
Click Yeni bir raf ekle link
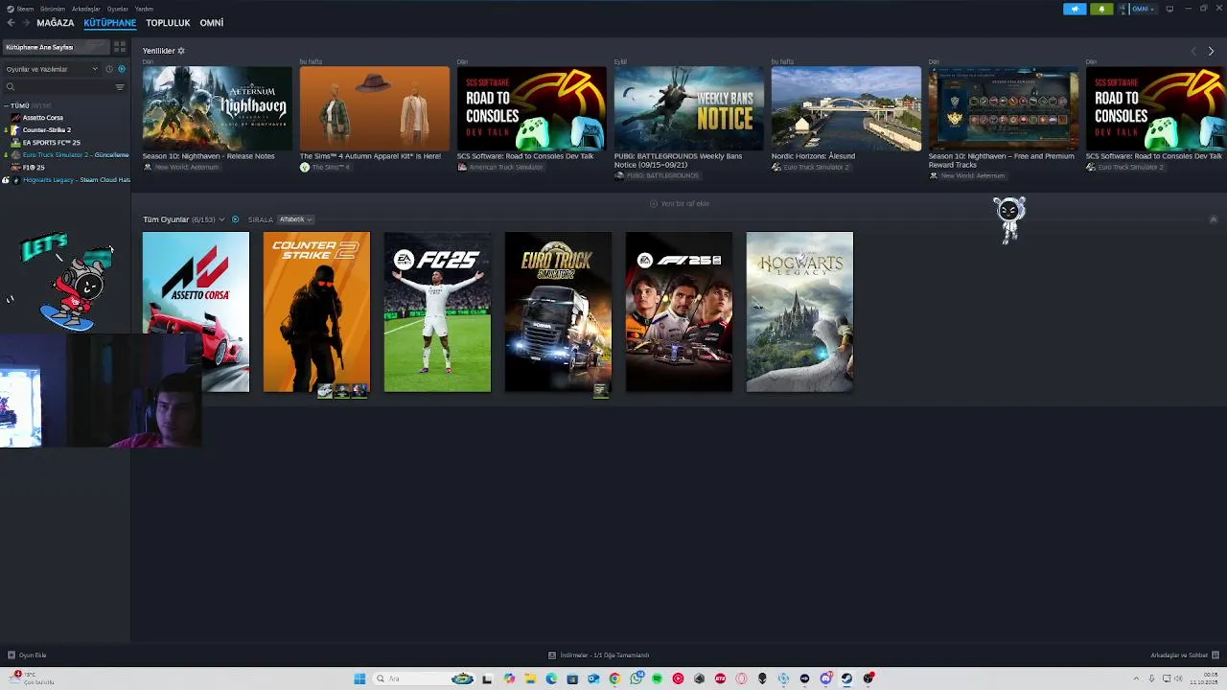680,203
